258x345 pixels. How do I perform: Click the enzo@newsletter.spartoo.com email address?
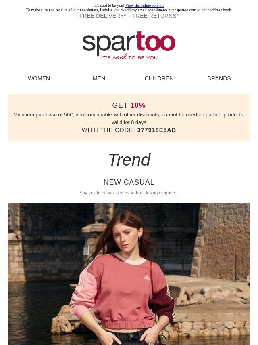172,10
